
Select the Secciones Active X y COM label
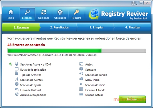pos(36,64)
